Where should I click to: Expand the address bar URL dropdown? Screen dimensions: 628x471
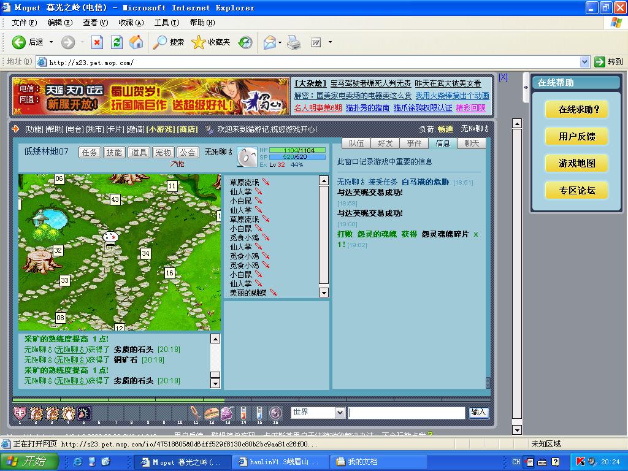point(584,62)
